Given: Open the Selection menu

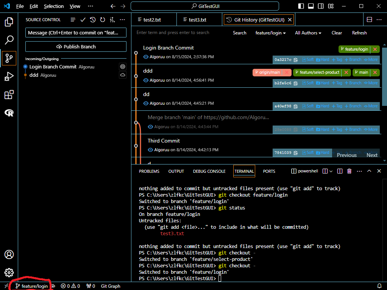Looking at the screenshot, I should [54, 6].
